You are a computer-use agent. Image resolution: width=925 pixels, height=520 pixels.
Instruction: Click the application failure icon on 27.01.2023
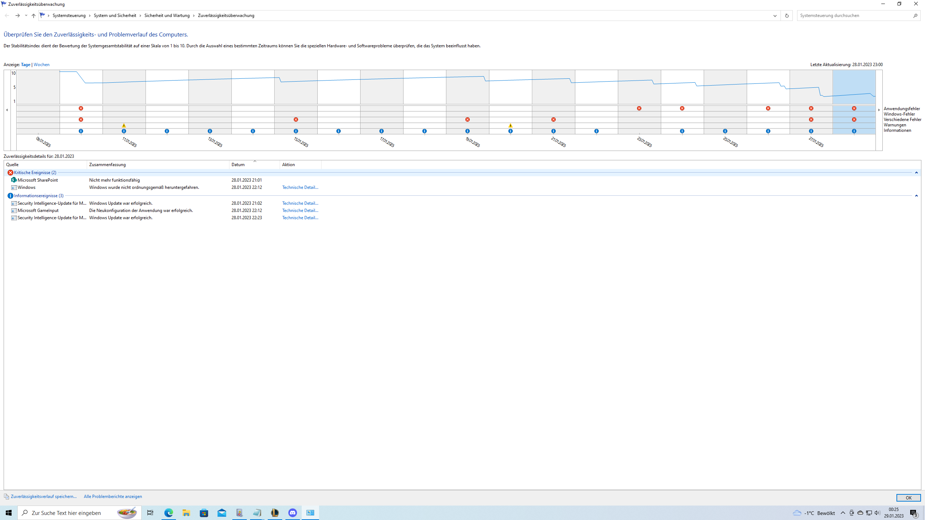point(811,108)
